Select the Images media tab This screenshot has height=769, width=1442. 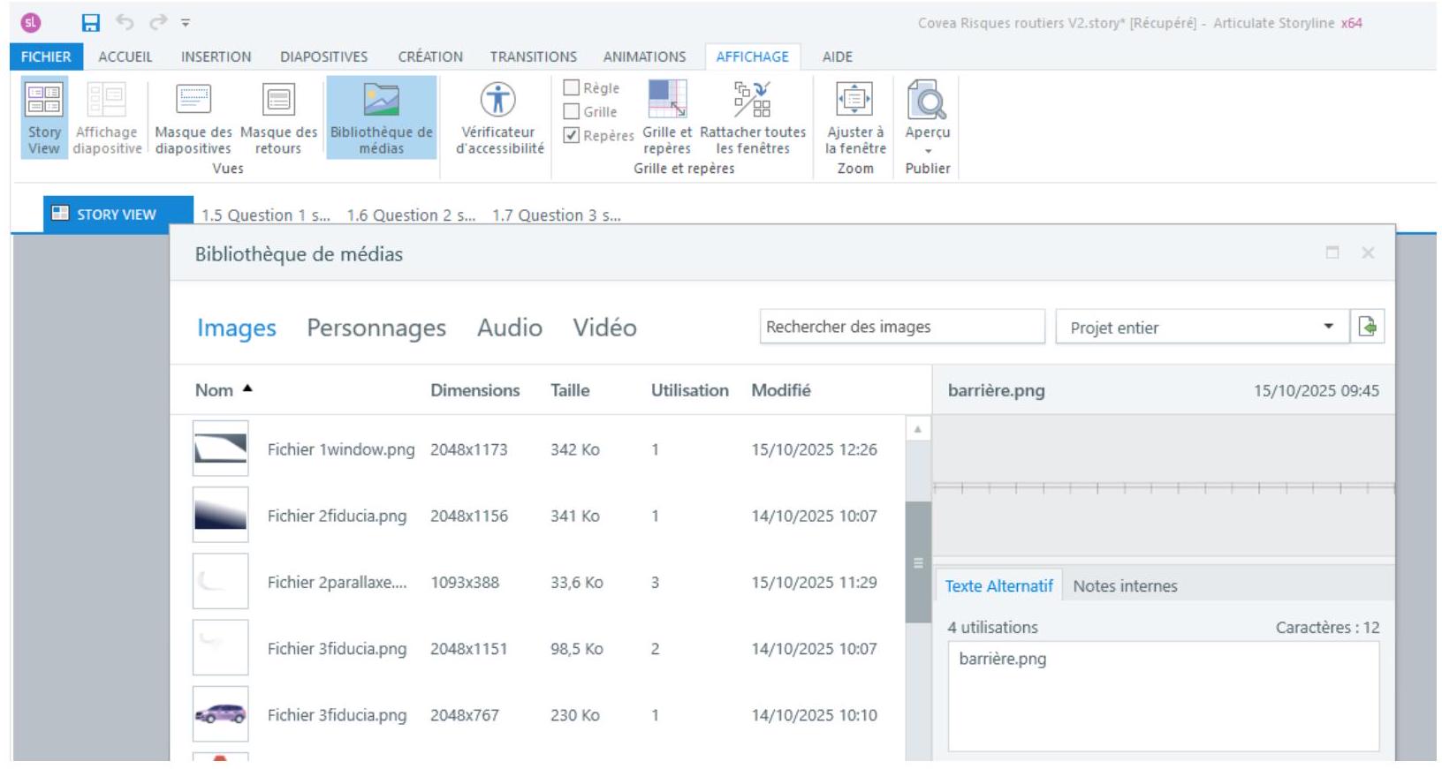click(x=237, y=328)
